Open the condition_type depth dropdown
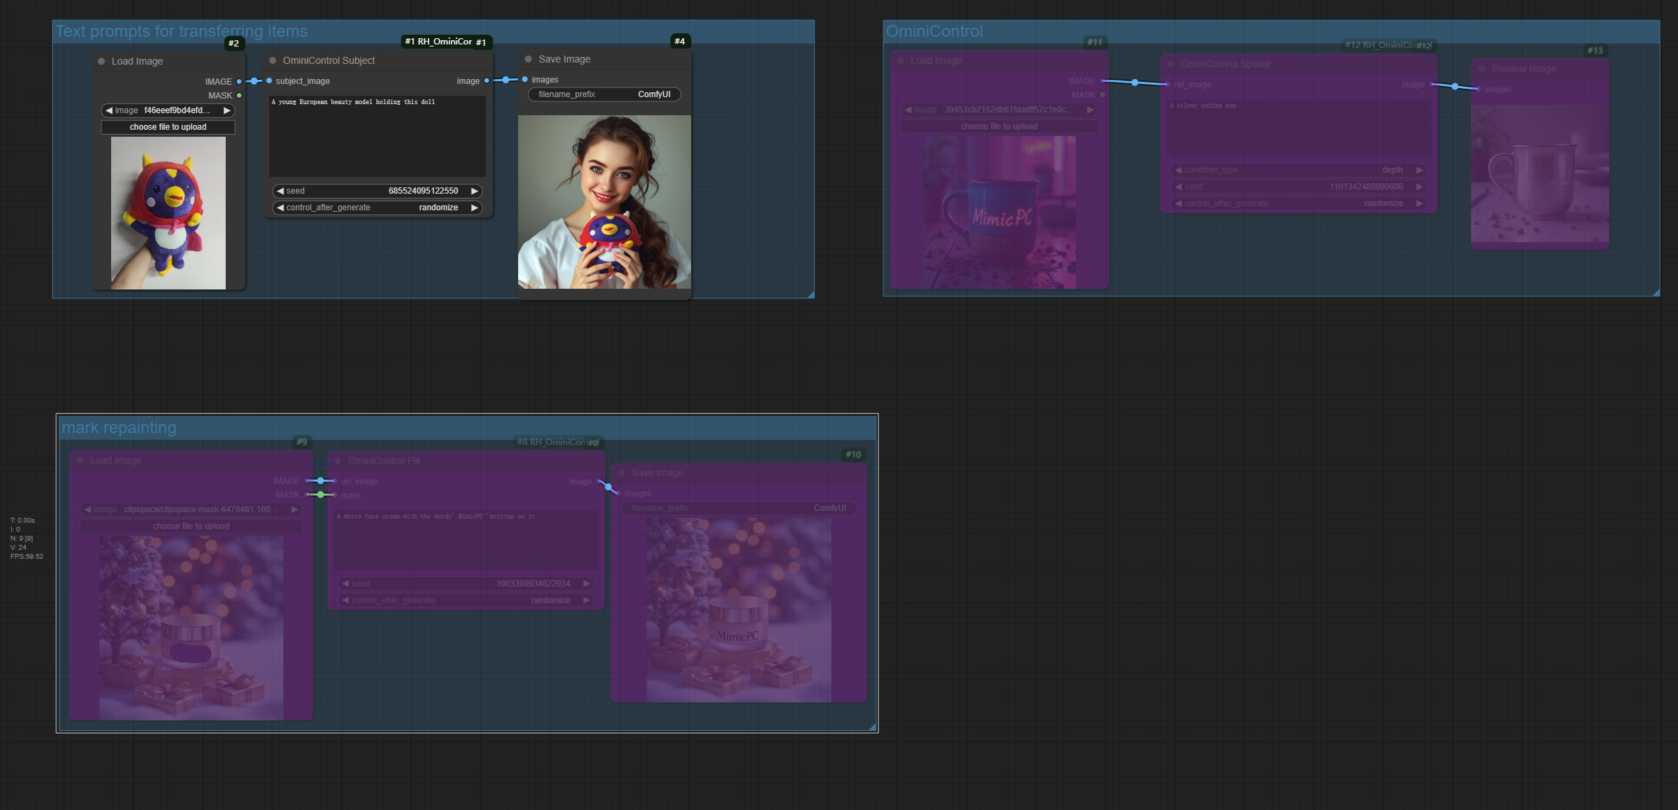The width and height of the screenshot is (1678, 810). pyautogui.click(x=1297, y=170)
